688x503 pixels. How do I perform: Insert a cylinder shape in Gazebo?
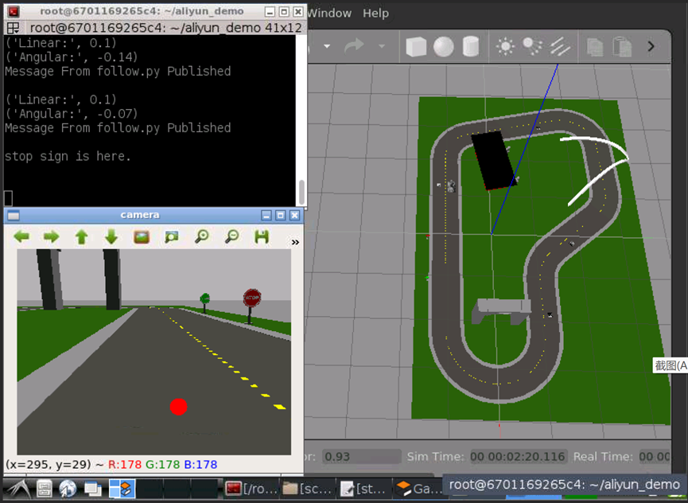tap(471, 46)
